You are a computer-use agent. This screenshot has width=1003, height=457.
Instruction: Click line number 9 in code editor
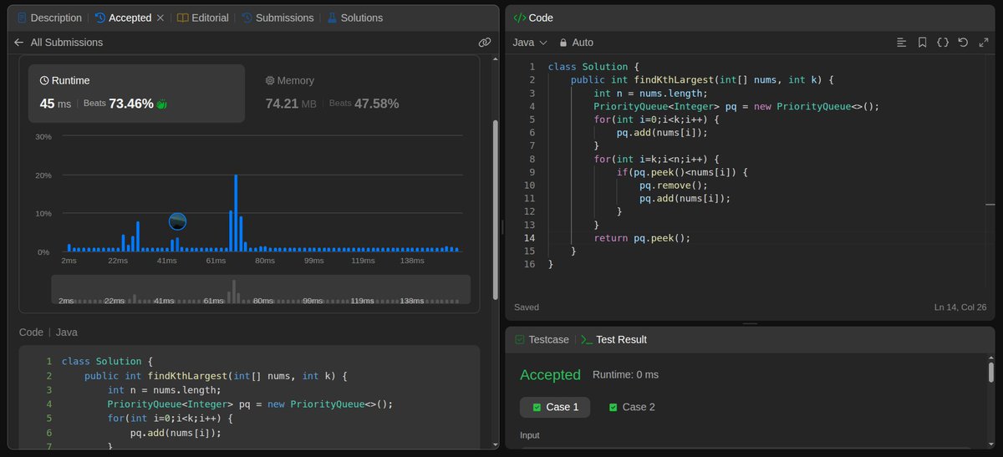coord(532,172)
